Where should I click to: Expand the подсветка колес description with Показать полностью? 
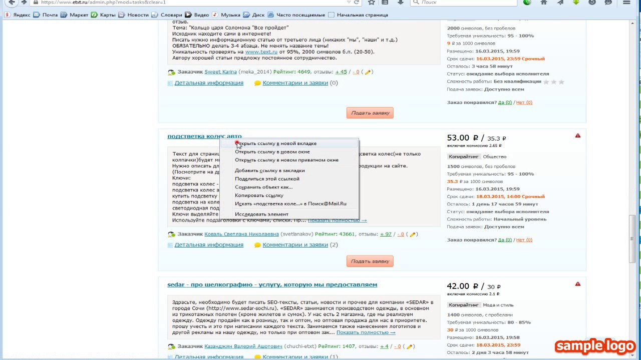[337, 220]
